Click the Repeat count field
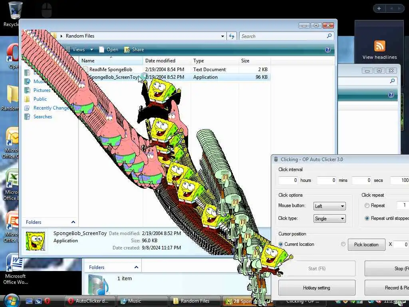Viewport: 409px width, 307px height. tap(403, 205)
